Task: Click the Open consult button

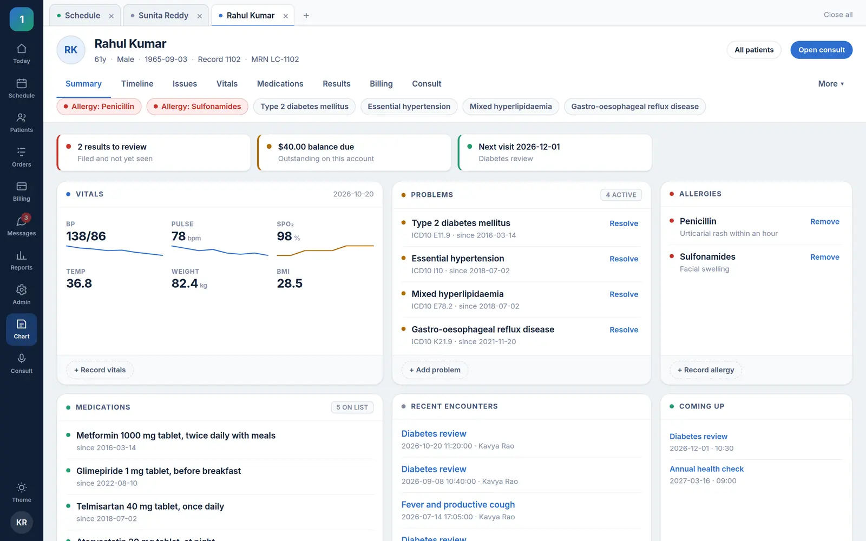Action: (821, 50)
